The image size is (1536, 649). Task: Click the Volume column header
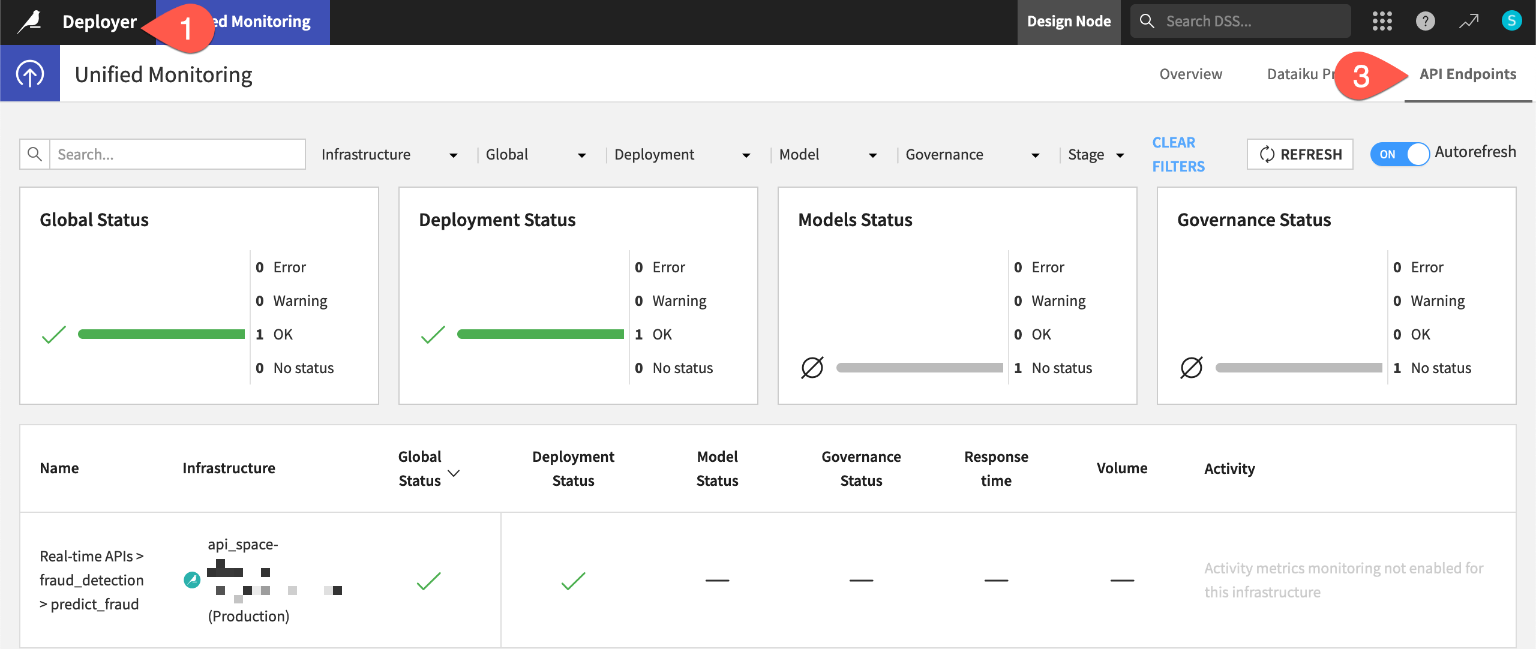pyautogui.click(x=1121, y=468)
